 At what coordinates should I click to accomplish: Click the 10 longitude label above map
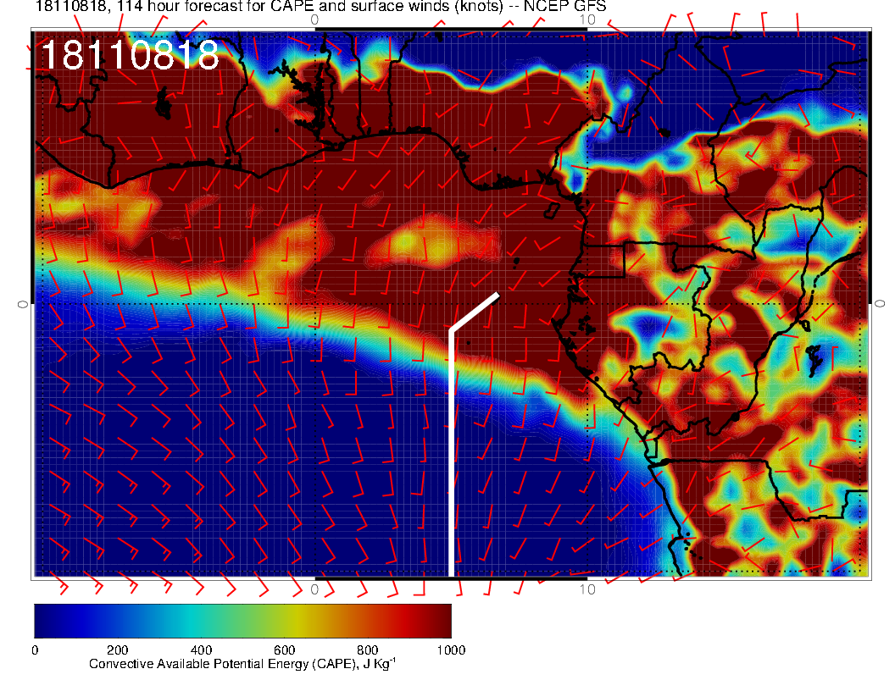click(587, 19)
